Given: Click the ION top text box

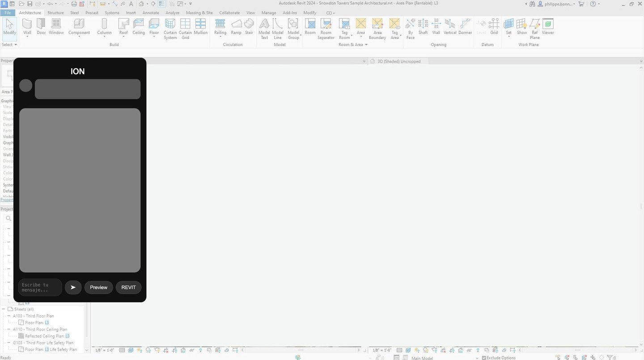Looking at the screenshot, I should 88,89.
